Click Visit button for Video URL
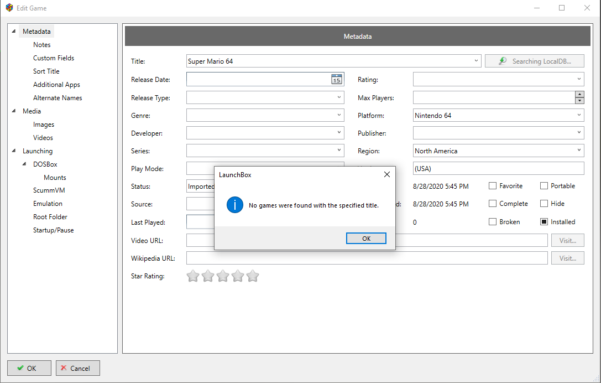Screen dimensions: 601x383 point(568,240)
